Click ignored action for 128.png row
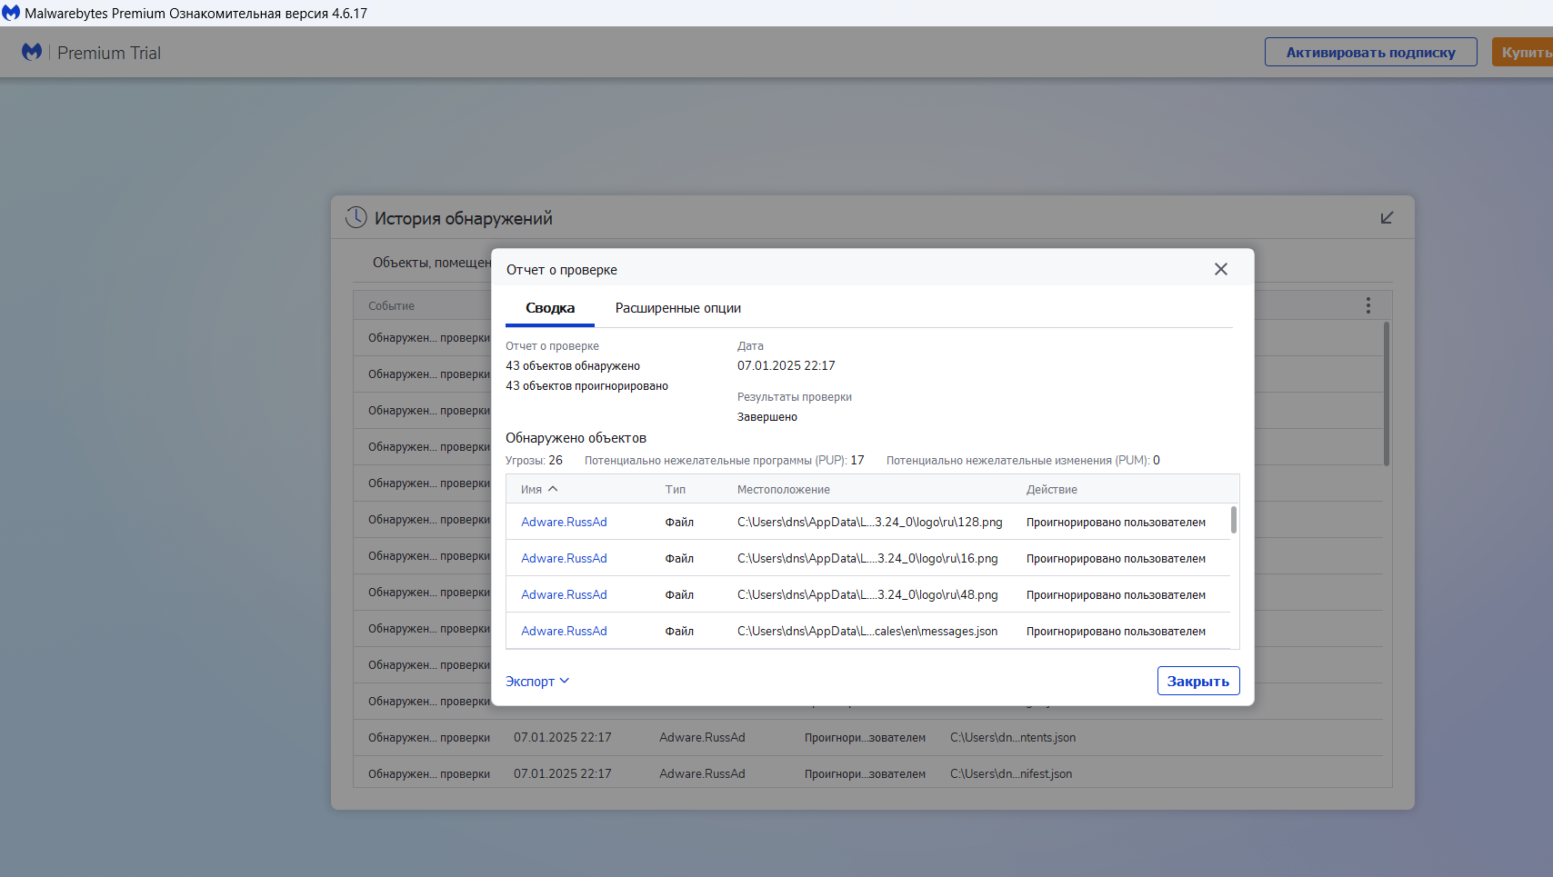Image resolution: width=1553 pixels, height=877 pixels. click(1116, 522)
